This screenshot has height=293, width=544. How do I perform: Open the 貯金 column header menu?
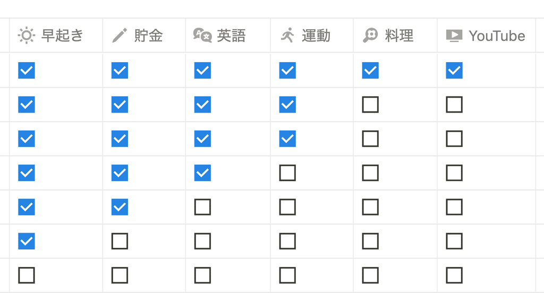pos(144,36)
